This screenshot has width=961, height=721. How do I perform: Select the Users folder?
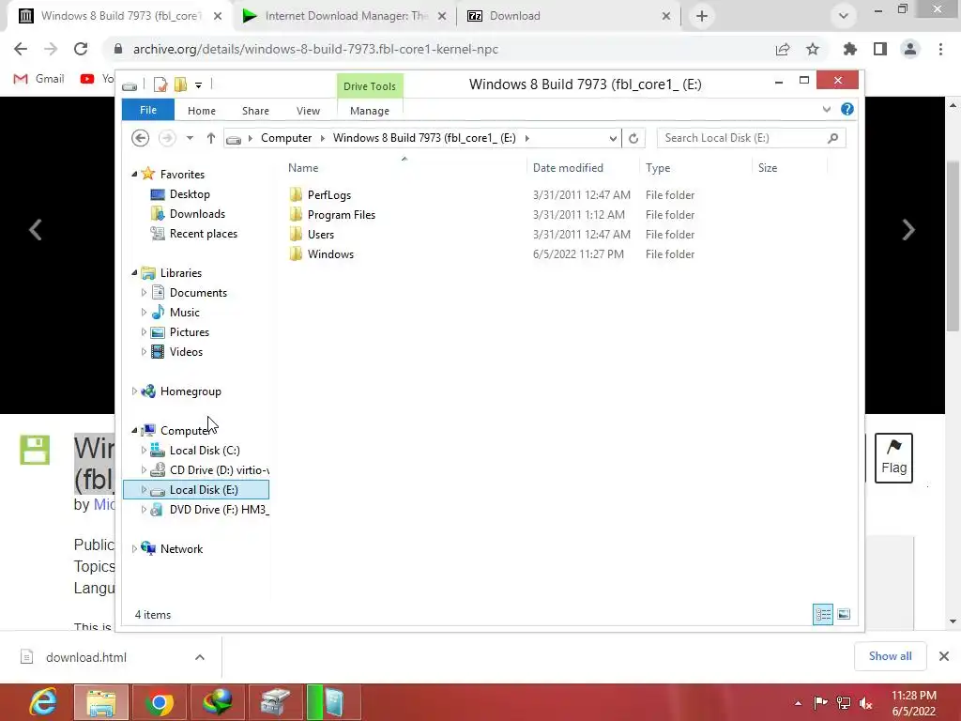(x=321, y=234)
